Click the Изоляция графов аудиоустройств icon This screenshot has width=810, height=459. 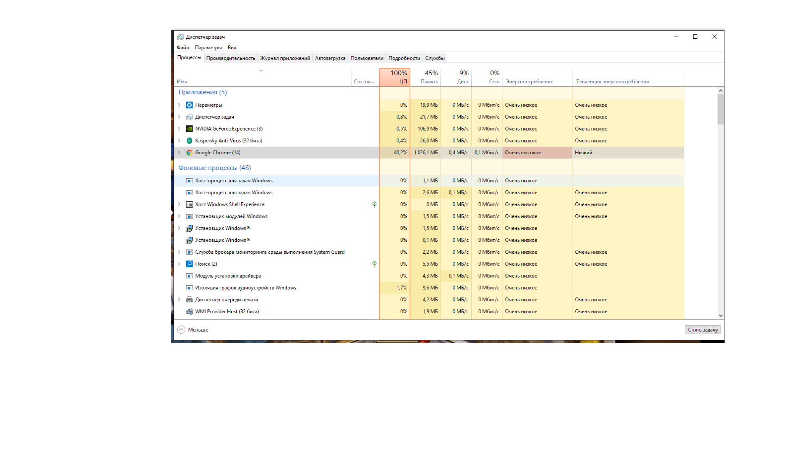190,288
